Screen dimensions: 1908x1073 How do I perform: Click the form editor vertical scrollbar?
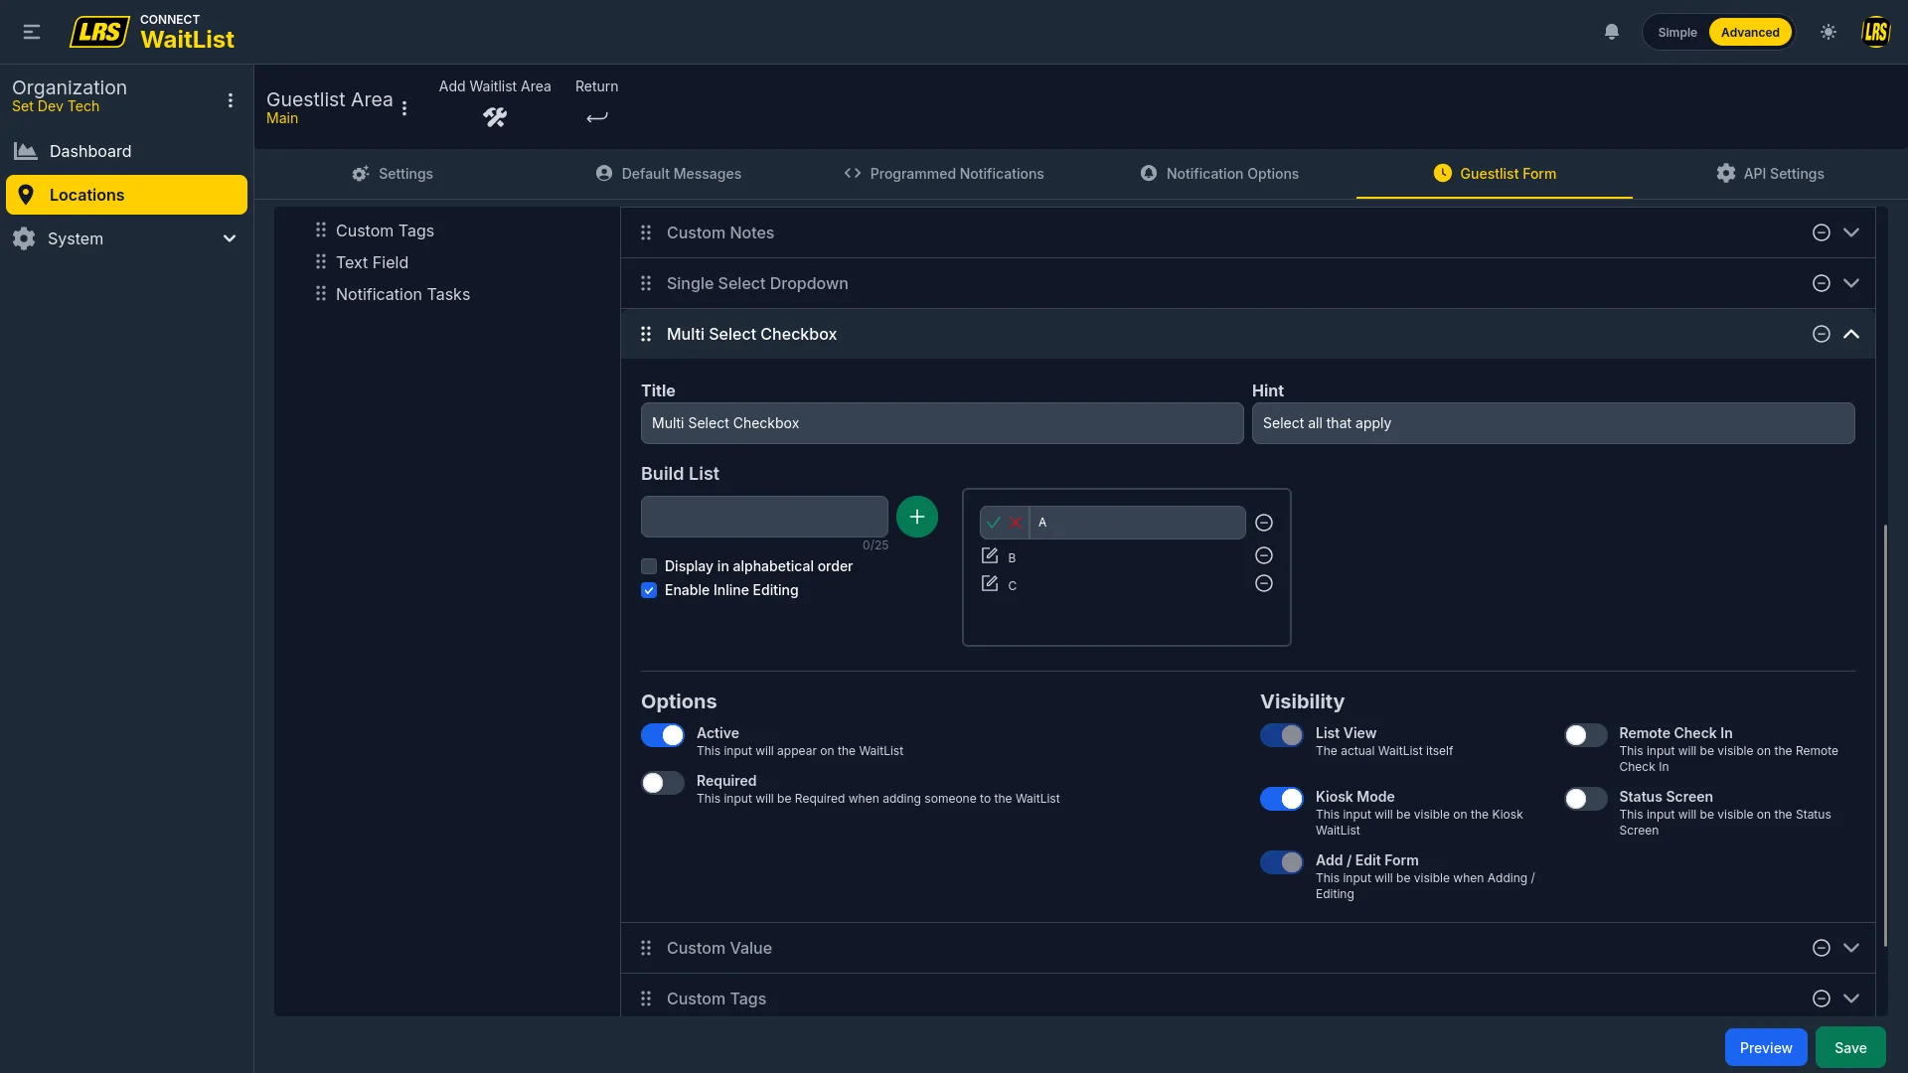click(1884, 735)
